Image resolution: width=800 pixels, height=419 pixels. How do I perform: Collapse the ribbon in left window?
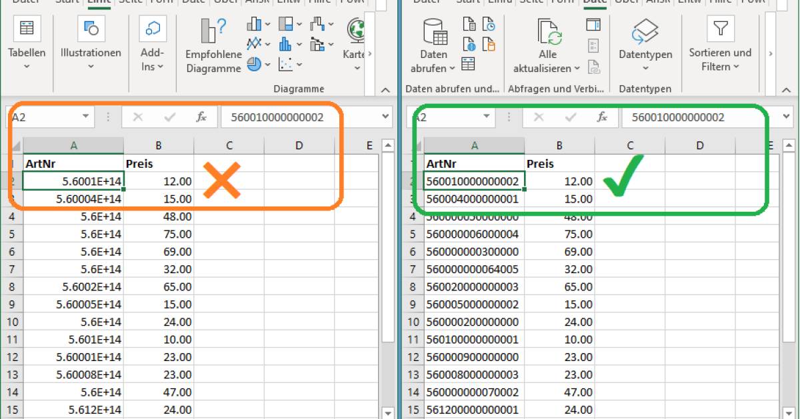pos(385,89)
